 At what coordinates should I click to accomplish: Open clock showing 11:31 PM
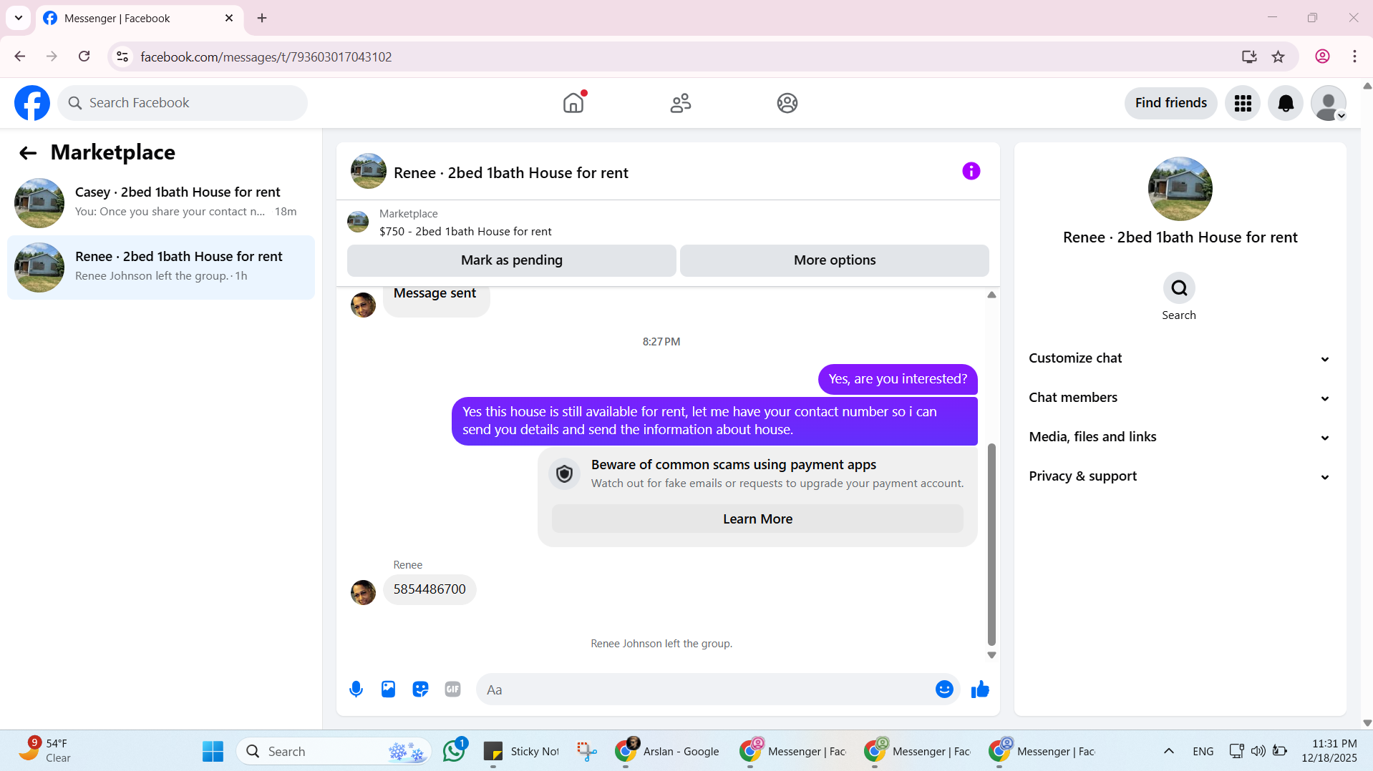pyautogui.click(x=1329, y=751)
